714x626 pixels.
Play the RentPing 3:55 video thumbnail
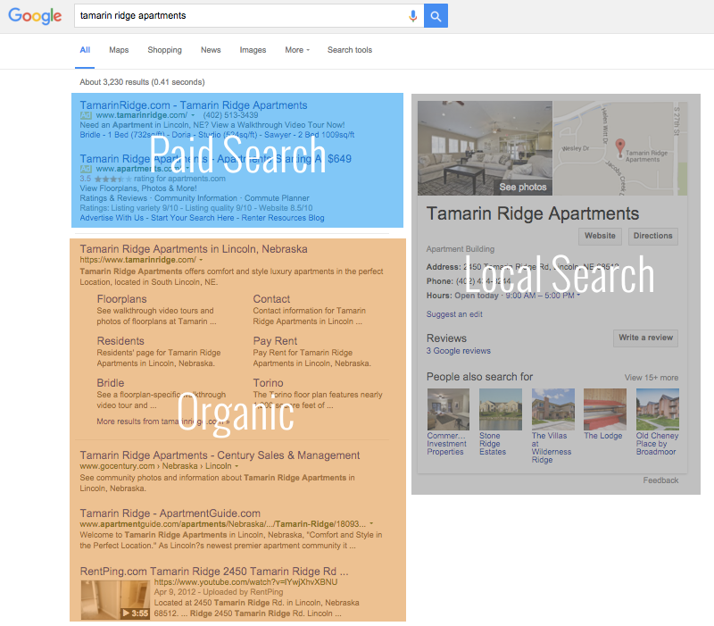click(x=115, y=600)
